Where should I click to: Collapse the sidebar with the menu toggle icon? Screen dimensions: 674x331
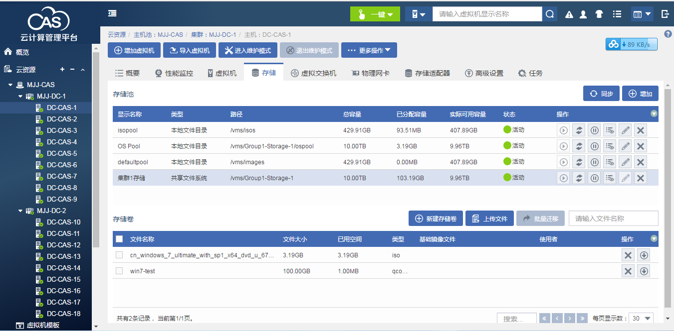112,13
